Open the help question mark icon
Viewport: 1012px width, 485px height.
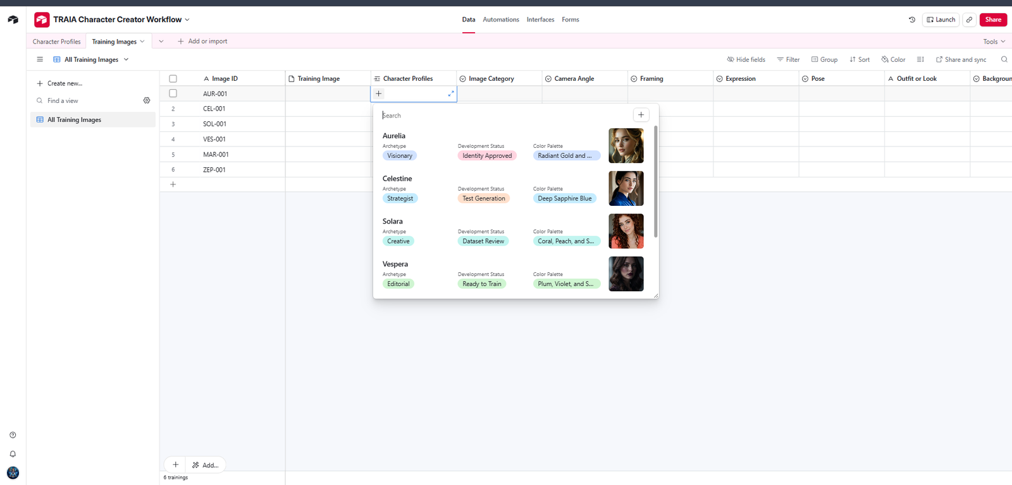coord(13,435)
